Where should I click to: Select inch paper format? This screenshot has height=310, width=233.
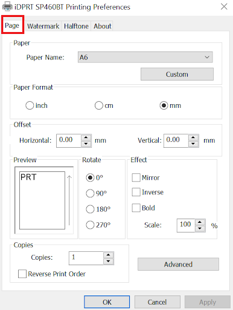(x=30, y=105)
